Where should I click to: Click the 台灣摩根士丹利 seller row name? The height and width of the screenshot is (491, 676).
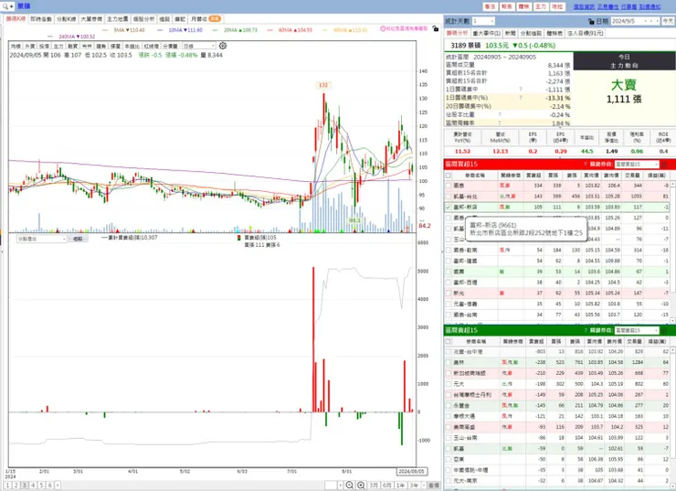click(471, 395)
